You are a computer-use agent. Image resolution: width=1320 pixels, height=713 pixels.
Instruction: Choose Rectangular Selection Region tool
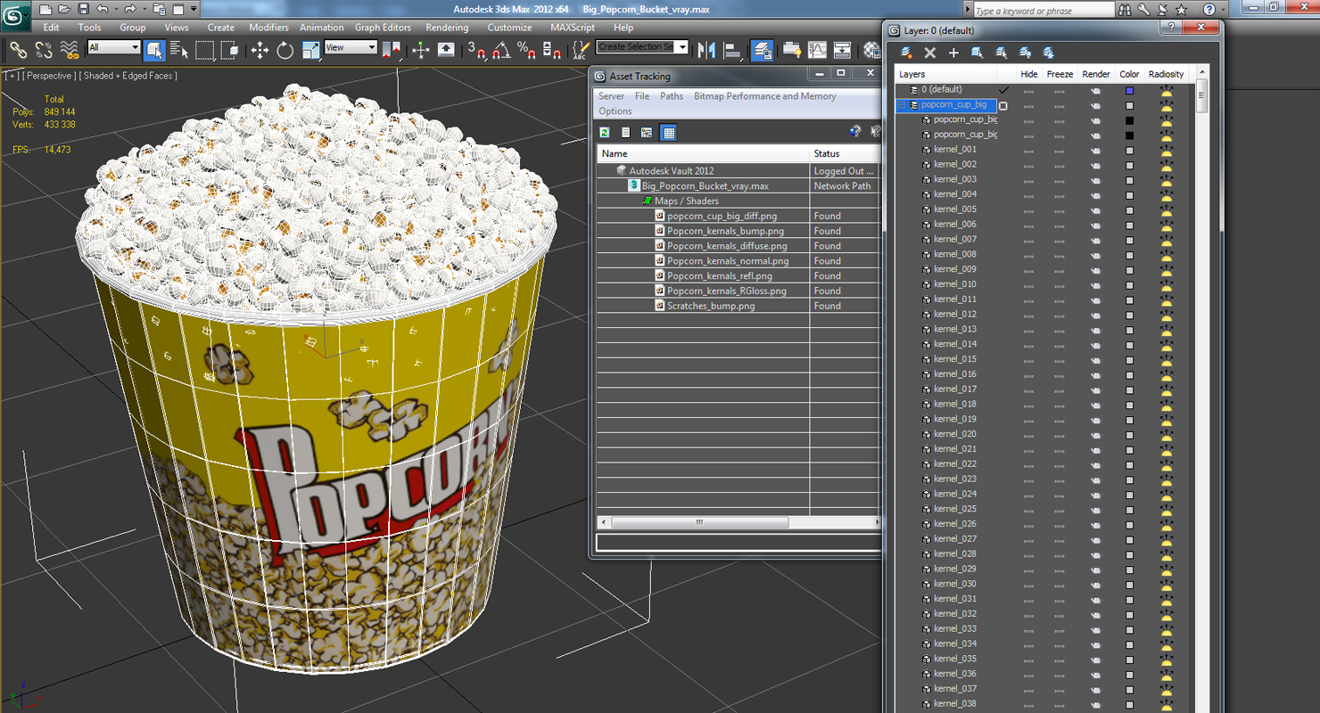pos(205,50)
